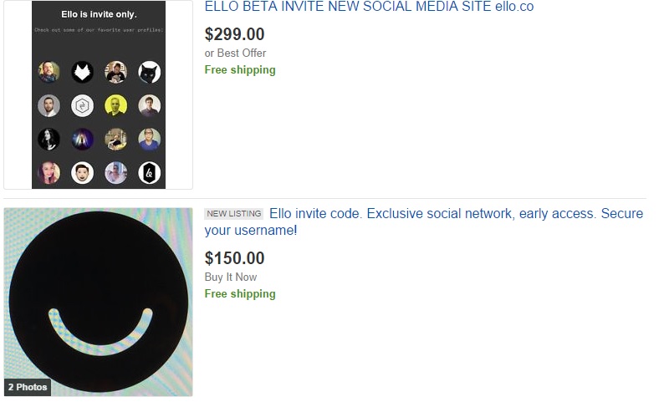The height and width of the screenshot is (402, 659).
Task: Click the 2 Photos badge
Action: [28, 387]
